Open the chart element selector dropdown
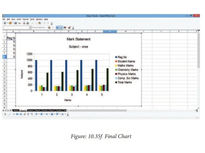 [x=30, y=28]
